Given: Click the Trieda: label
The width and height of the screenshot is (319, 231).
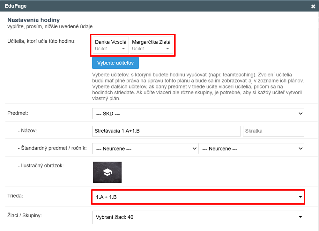Looking at the screenshot, I should pyautogui.click(x=15, y=196).
